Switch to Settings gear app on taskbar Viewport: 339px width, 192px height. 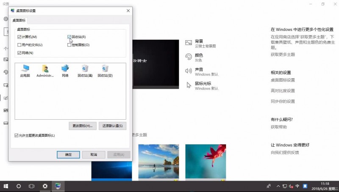point(45,186)
